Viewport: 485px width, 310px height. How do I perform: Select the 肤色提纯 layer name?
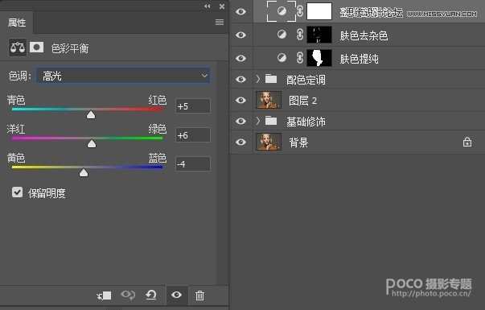coord(359,59)
